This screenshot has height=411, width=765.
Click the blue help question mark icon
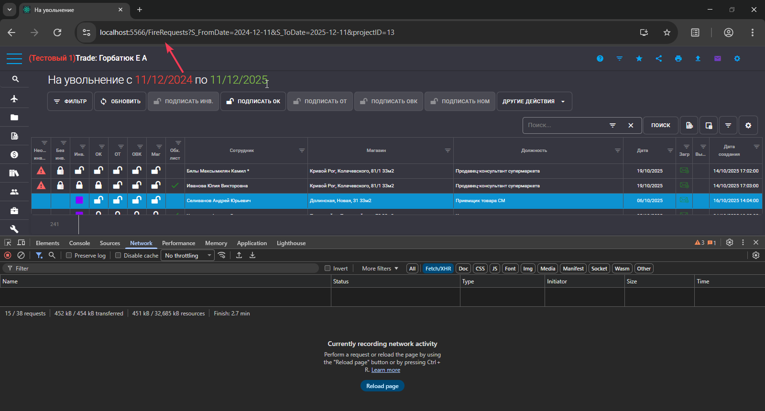pyautogui.click(x=600, y=58)
